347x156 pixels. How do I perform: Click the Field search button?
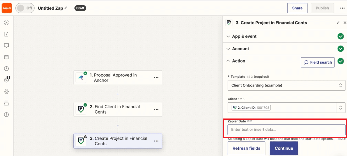(x=318, y=63)
